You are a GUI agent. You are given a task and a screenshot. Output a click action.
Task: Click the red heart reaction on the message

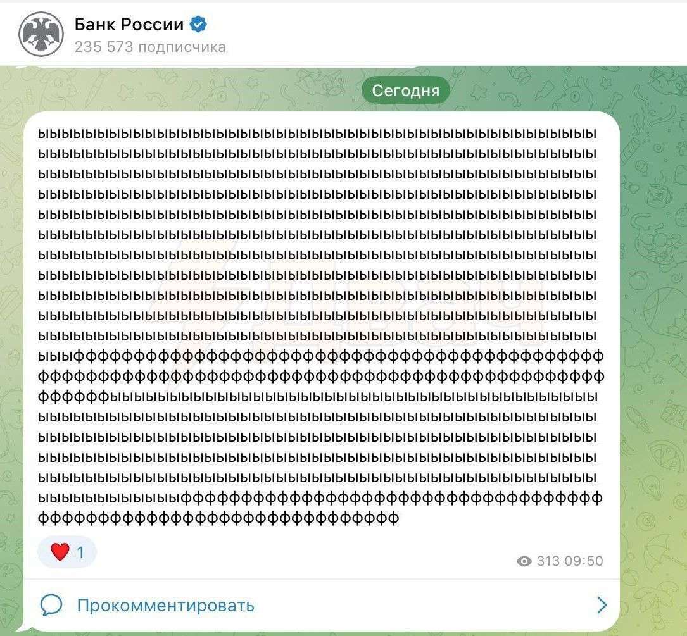pyautogui.click(x=60, y=551)
